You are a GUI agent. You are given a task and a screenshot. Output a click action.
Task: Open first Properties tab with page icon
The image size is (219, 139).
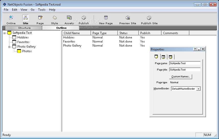coord(156,57)
